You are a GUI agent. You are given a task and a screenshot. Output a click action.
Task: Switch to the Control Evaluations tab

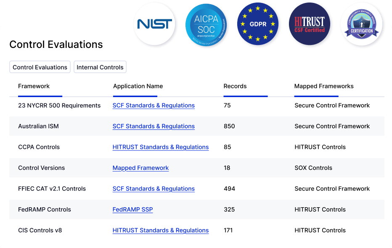point(40,67)
